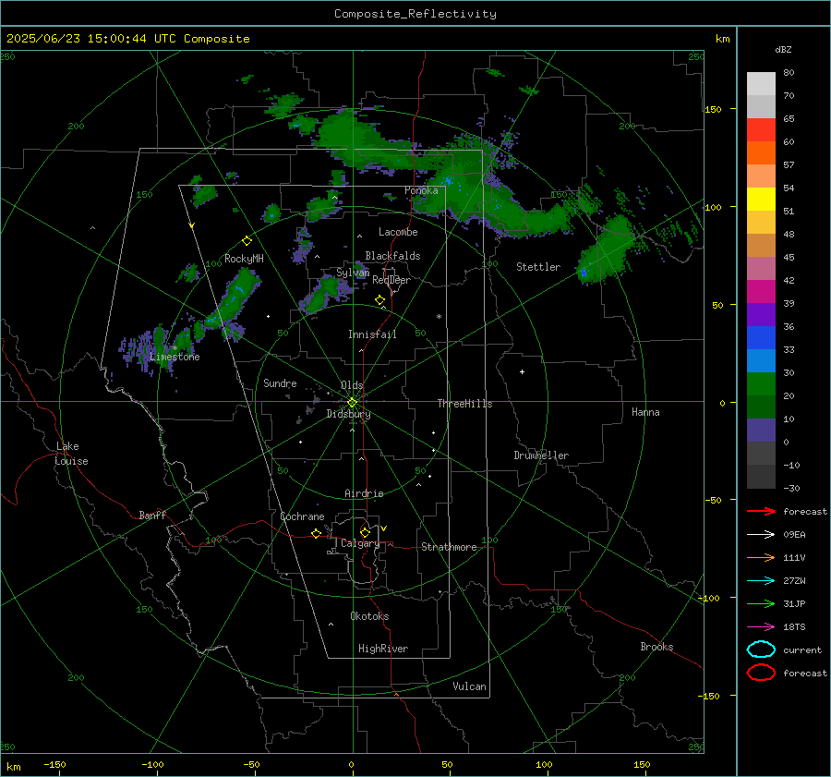The width and height of the screenshot is (831, 777).
Task: Click the Composite_Reflectivity title
Action: pos(415,14)
